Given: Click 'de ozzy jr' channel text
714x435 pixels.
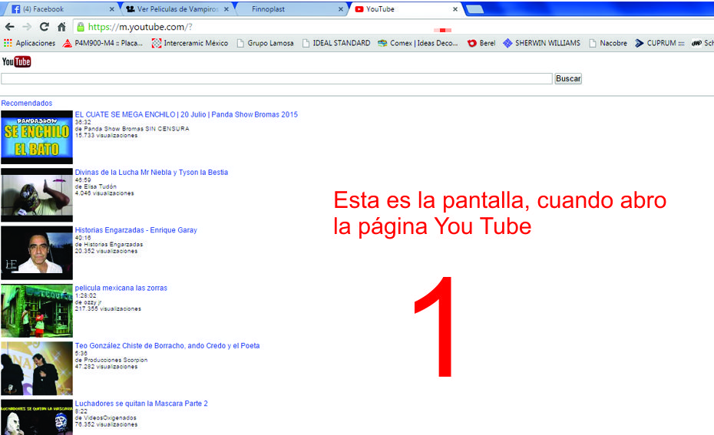Looking at the screenshot, I should (x=88, y=302).
